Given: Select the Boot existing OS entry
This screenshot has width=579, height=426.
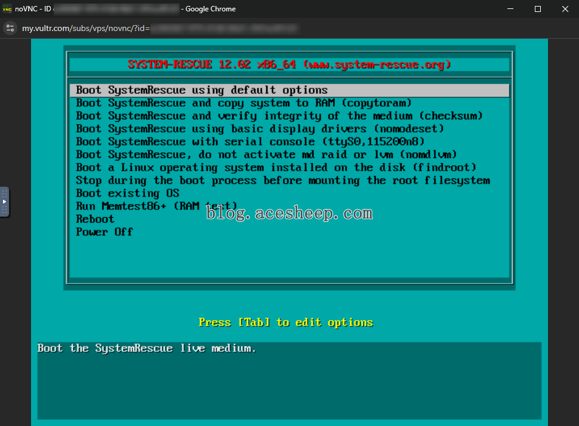Looking at the screenshot, I should pos(127,193).
